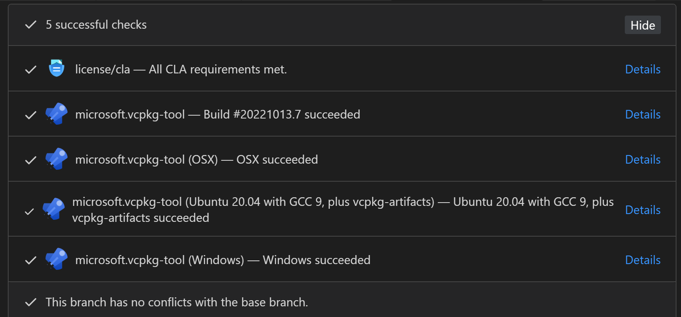
Task: Select the license/cla check row
Action: [x=181, y=69]
